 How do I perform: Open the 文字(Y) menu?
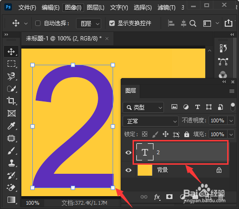coord(119,8)
